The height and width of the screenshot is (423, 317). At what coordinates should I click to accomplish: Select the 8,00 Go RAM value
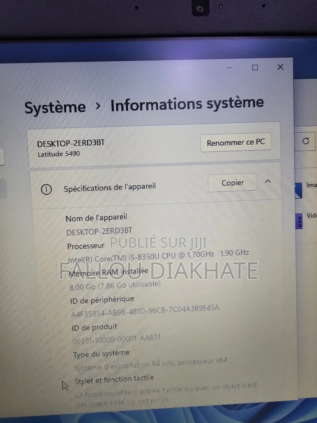(115, 285)
